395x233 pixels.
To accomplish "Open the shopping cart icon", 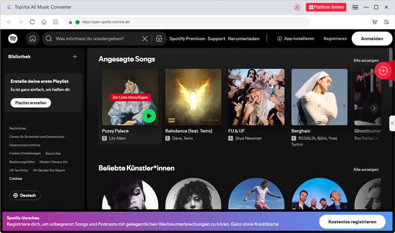I will (x=374, y=22).
